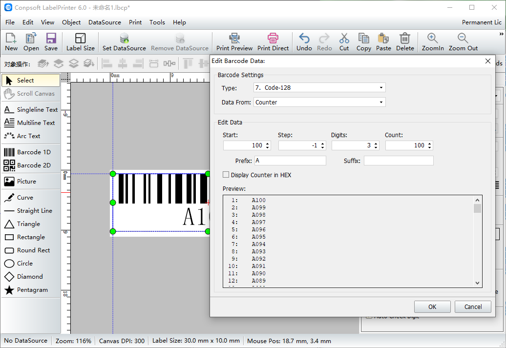Select the Rectangle shape tool
This screenshot has height=348, width=506.
pos(31,237)
